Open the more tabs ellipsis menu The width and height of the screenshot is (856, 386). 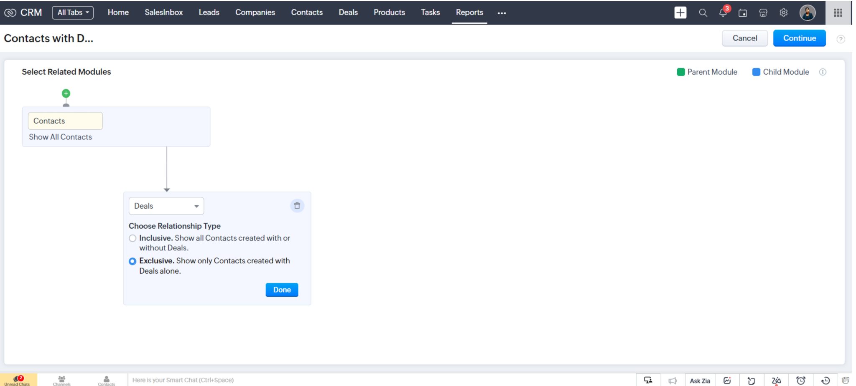(x=502, y=13)
